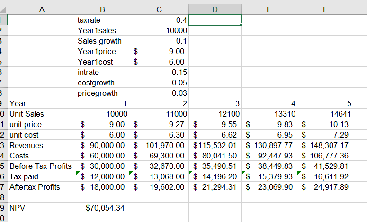Select taxrate value 0.4
Viewport: 367px width, 222px height.
(x=159, y=20)
